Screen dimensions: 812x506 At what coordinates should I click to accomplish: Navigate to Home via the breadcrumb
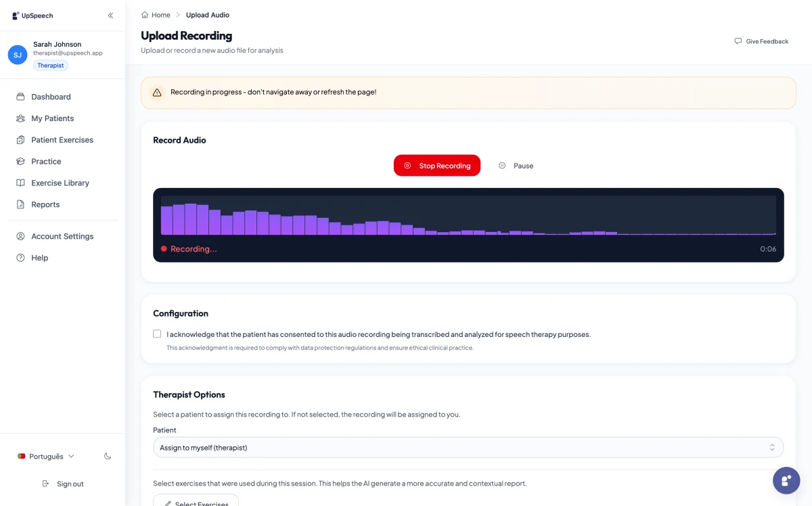click(x=160, y=14)
